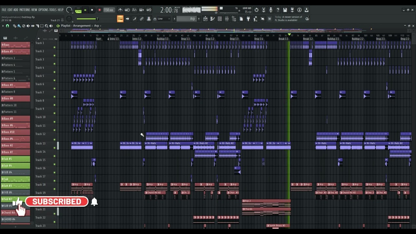Select the Bass #5 pattern
This screenshot has height=234, width=416.
tap(15, 51)
